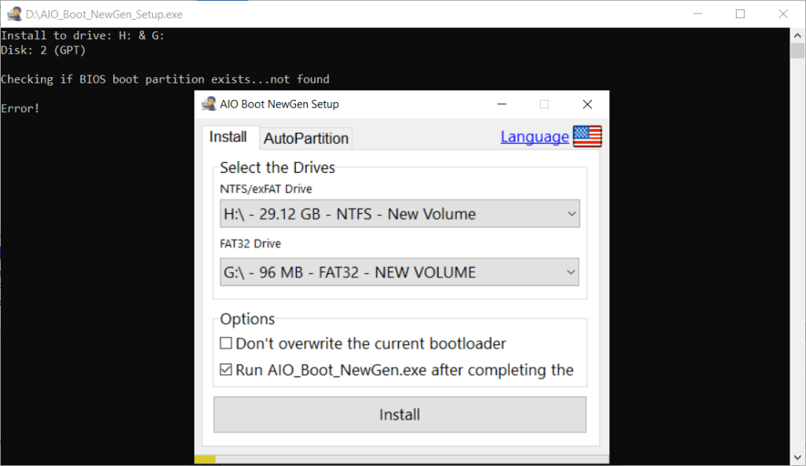Click the yellow progress bar at the dialog bottom

[203, 458]
